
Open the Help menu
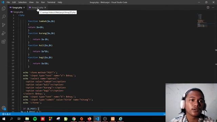(60, 2)
